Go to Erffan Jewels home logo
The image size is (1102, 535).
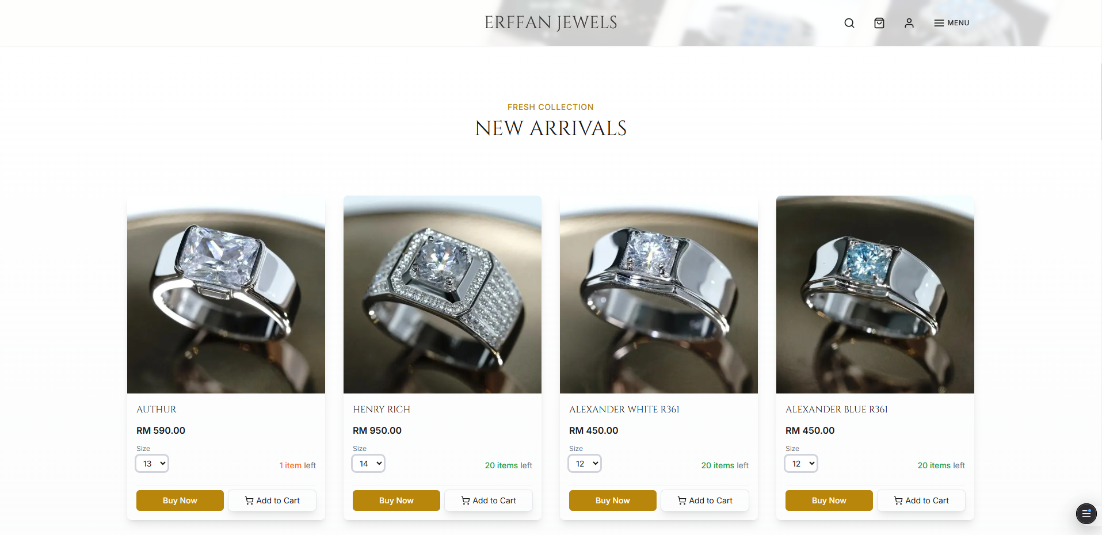coord(551,22)
